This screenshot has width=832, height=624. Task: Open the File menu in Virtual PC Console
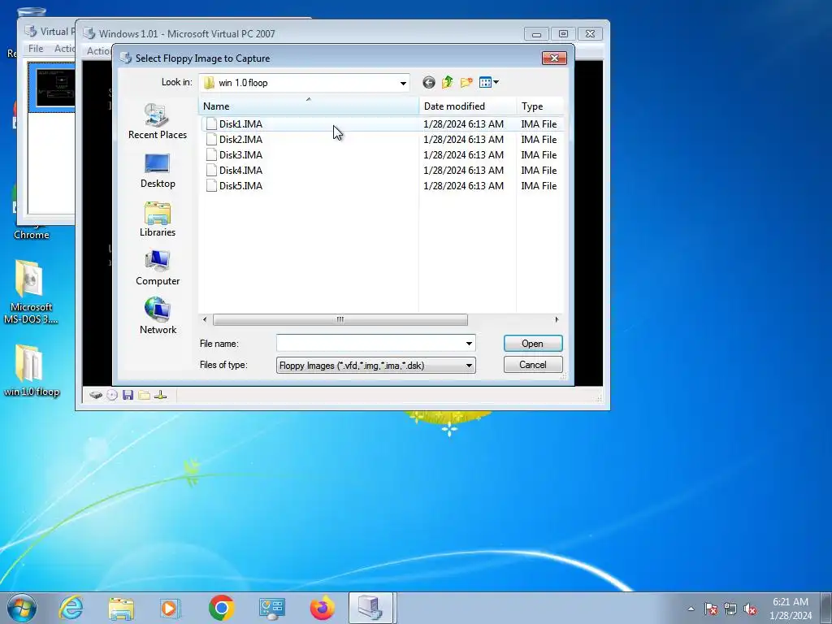36,48
